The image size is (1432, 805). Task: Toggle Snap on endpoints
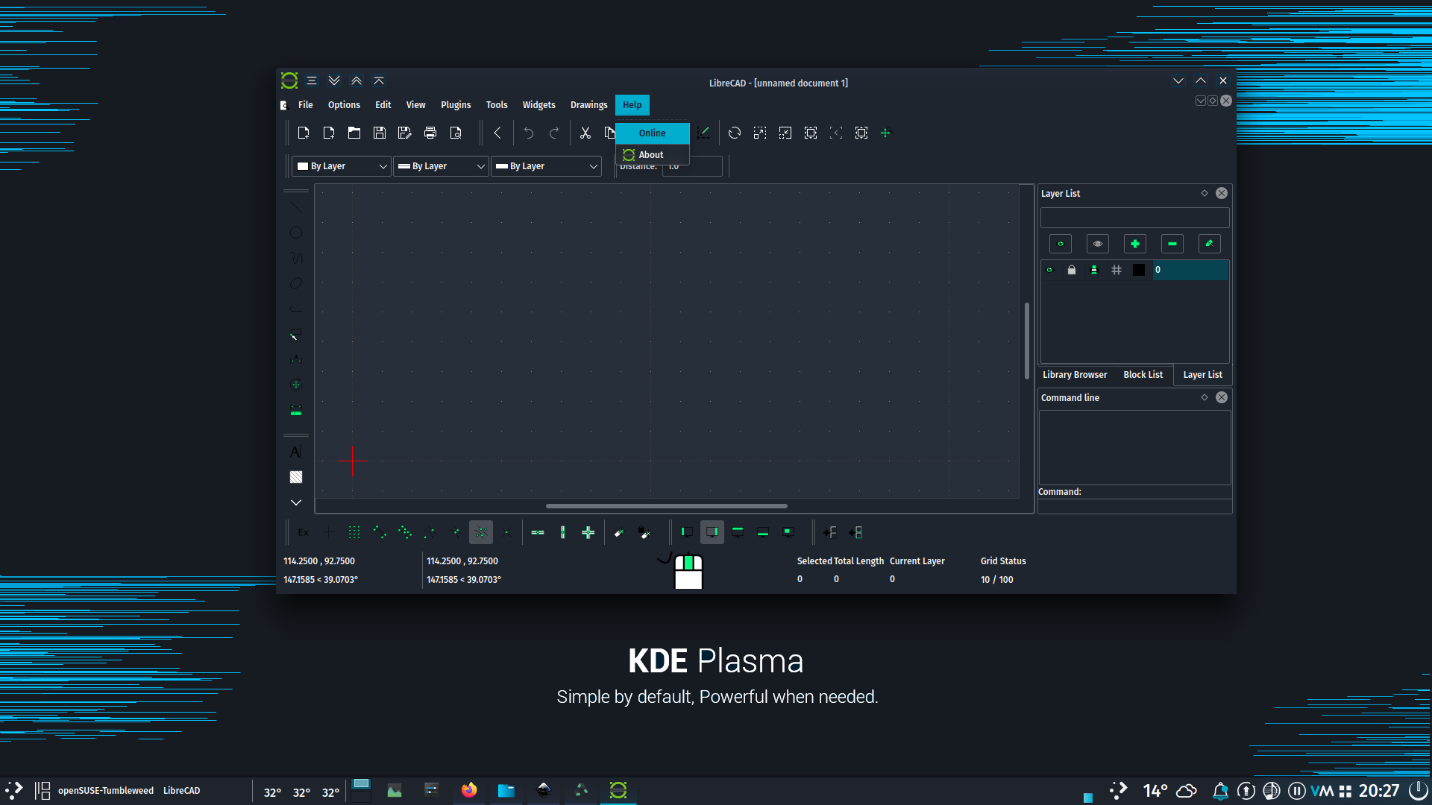(380, 532)
